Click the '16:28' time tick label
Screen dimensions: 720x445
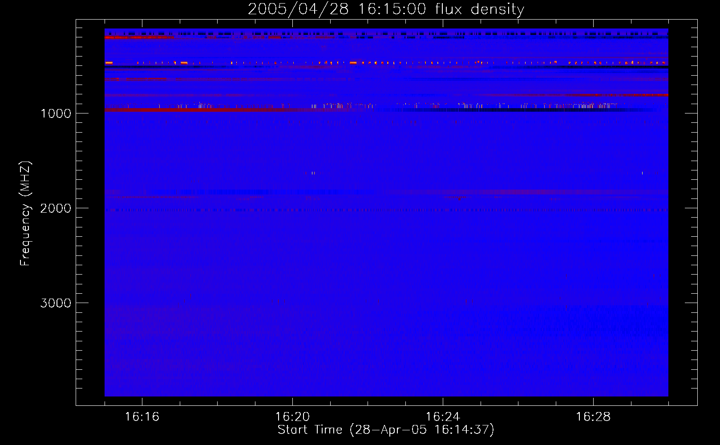point(593,417)
